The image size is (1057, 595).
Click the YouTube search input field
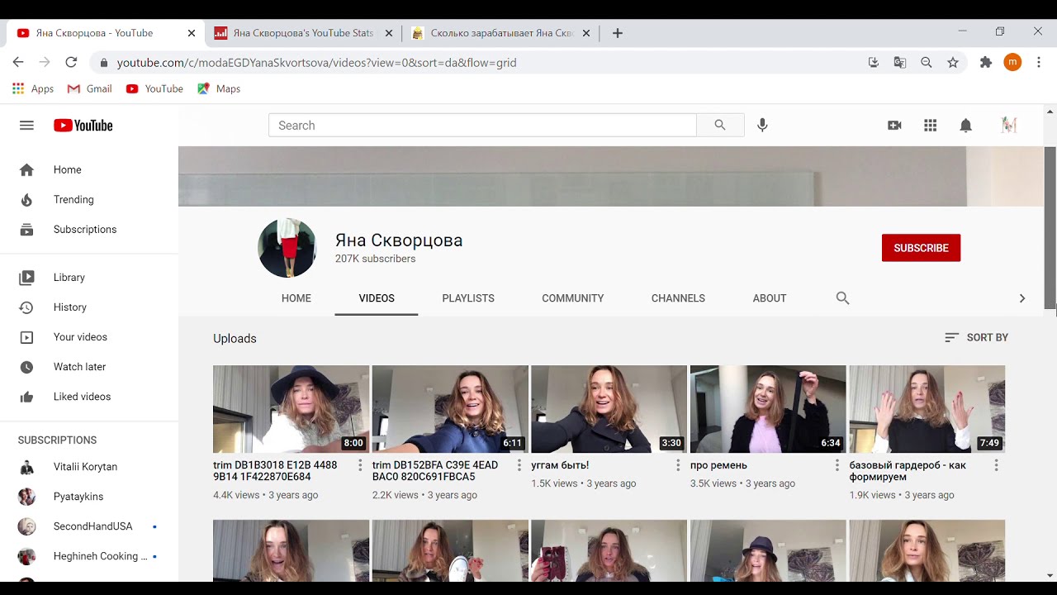tap(482, 126)
